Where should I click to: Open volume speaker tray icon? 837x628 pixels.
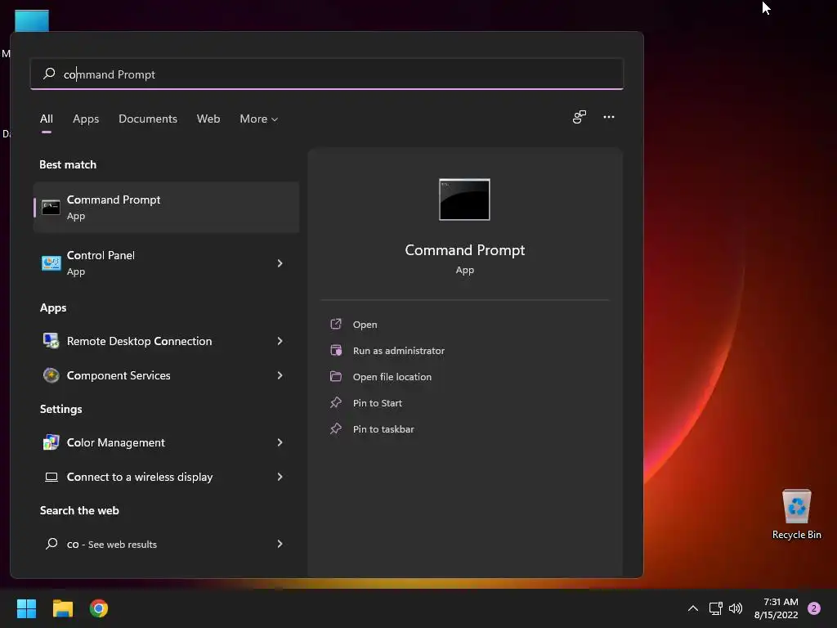click(x=736, y=608)
